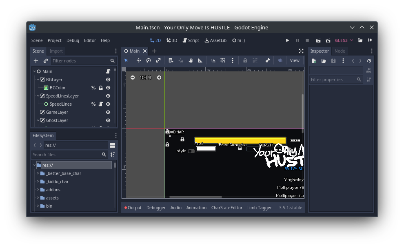Load a resource in Inspector
The width and height of the screenshot is (404, 248).
pos(323,61)
